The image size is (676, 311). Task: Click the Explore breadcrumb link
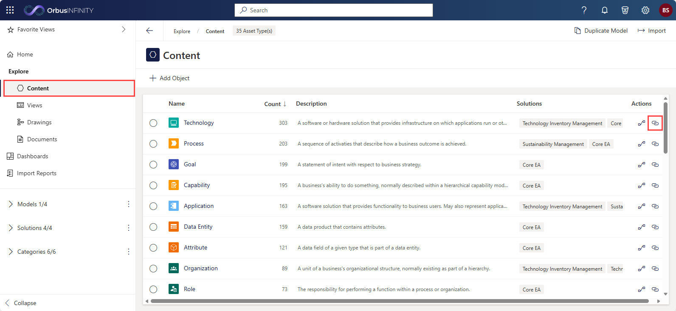182,31
